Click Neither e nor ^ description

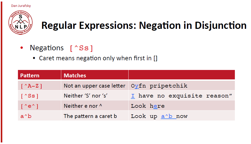click(x=83, y=106)
